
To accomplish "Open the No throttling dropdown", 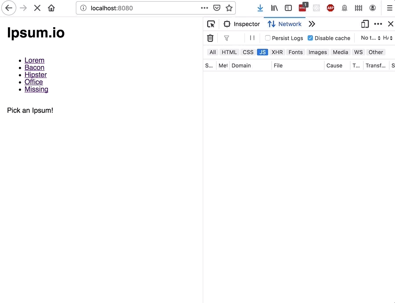I will pyautogui.click(x=370, y=38).
